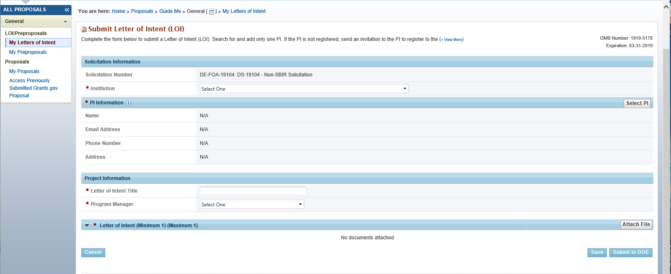
Task: Collapse the All Proposals sidebar panel
Action: tap(66, 10)
